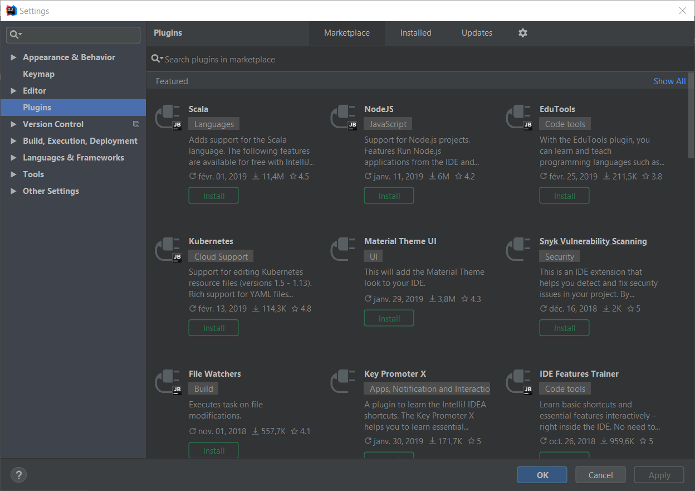The image size is (695, 491).
Task: Click Show All featured plugins link
Action: (669, 81)
